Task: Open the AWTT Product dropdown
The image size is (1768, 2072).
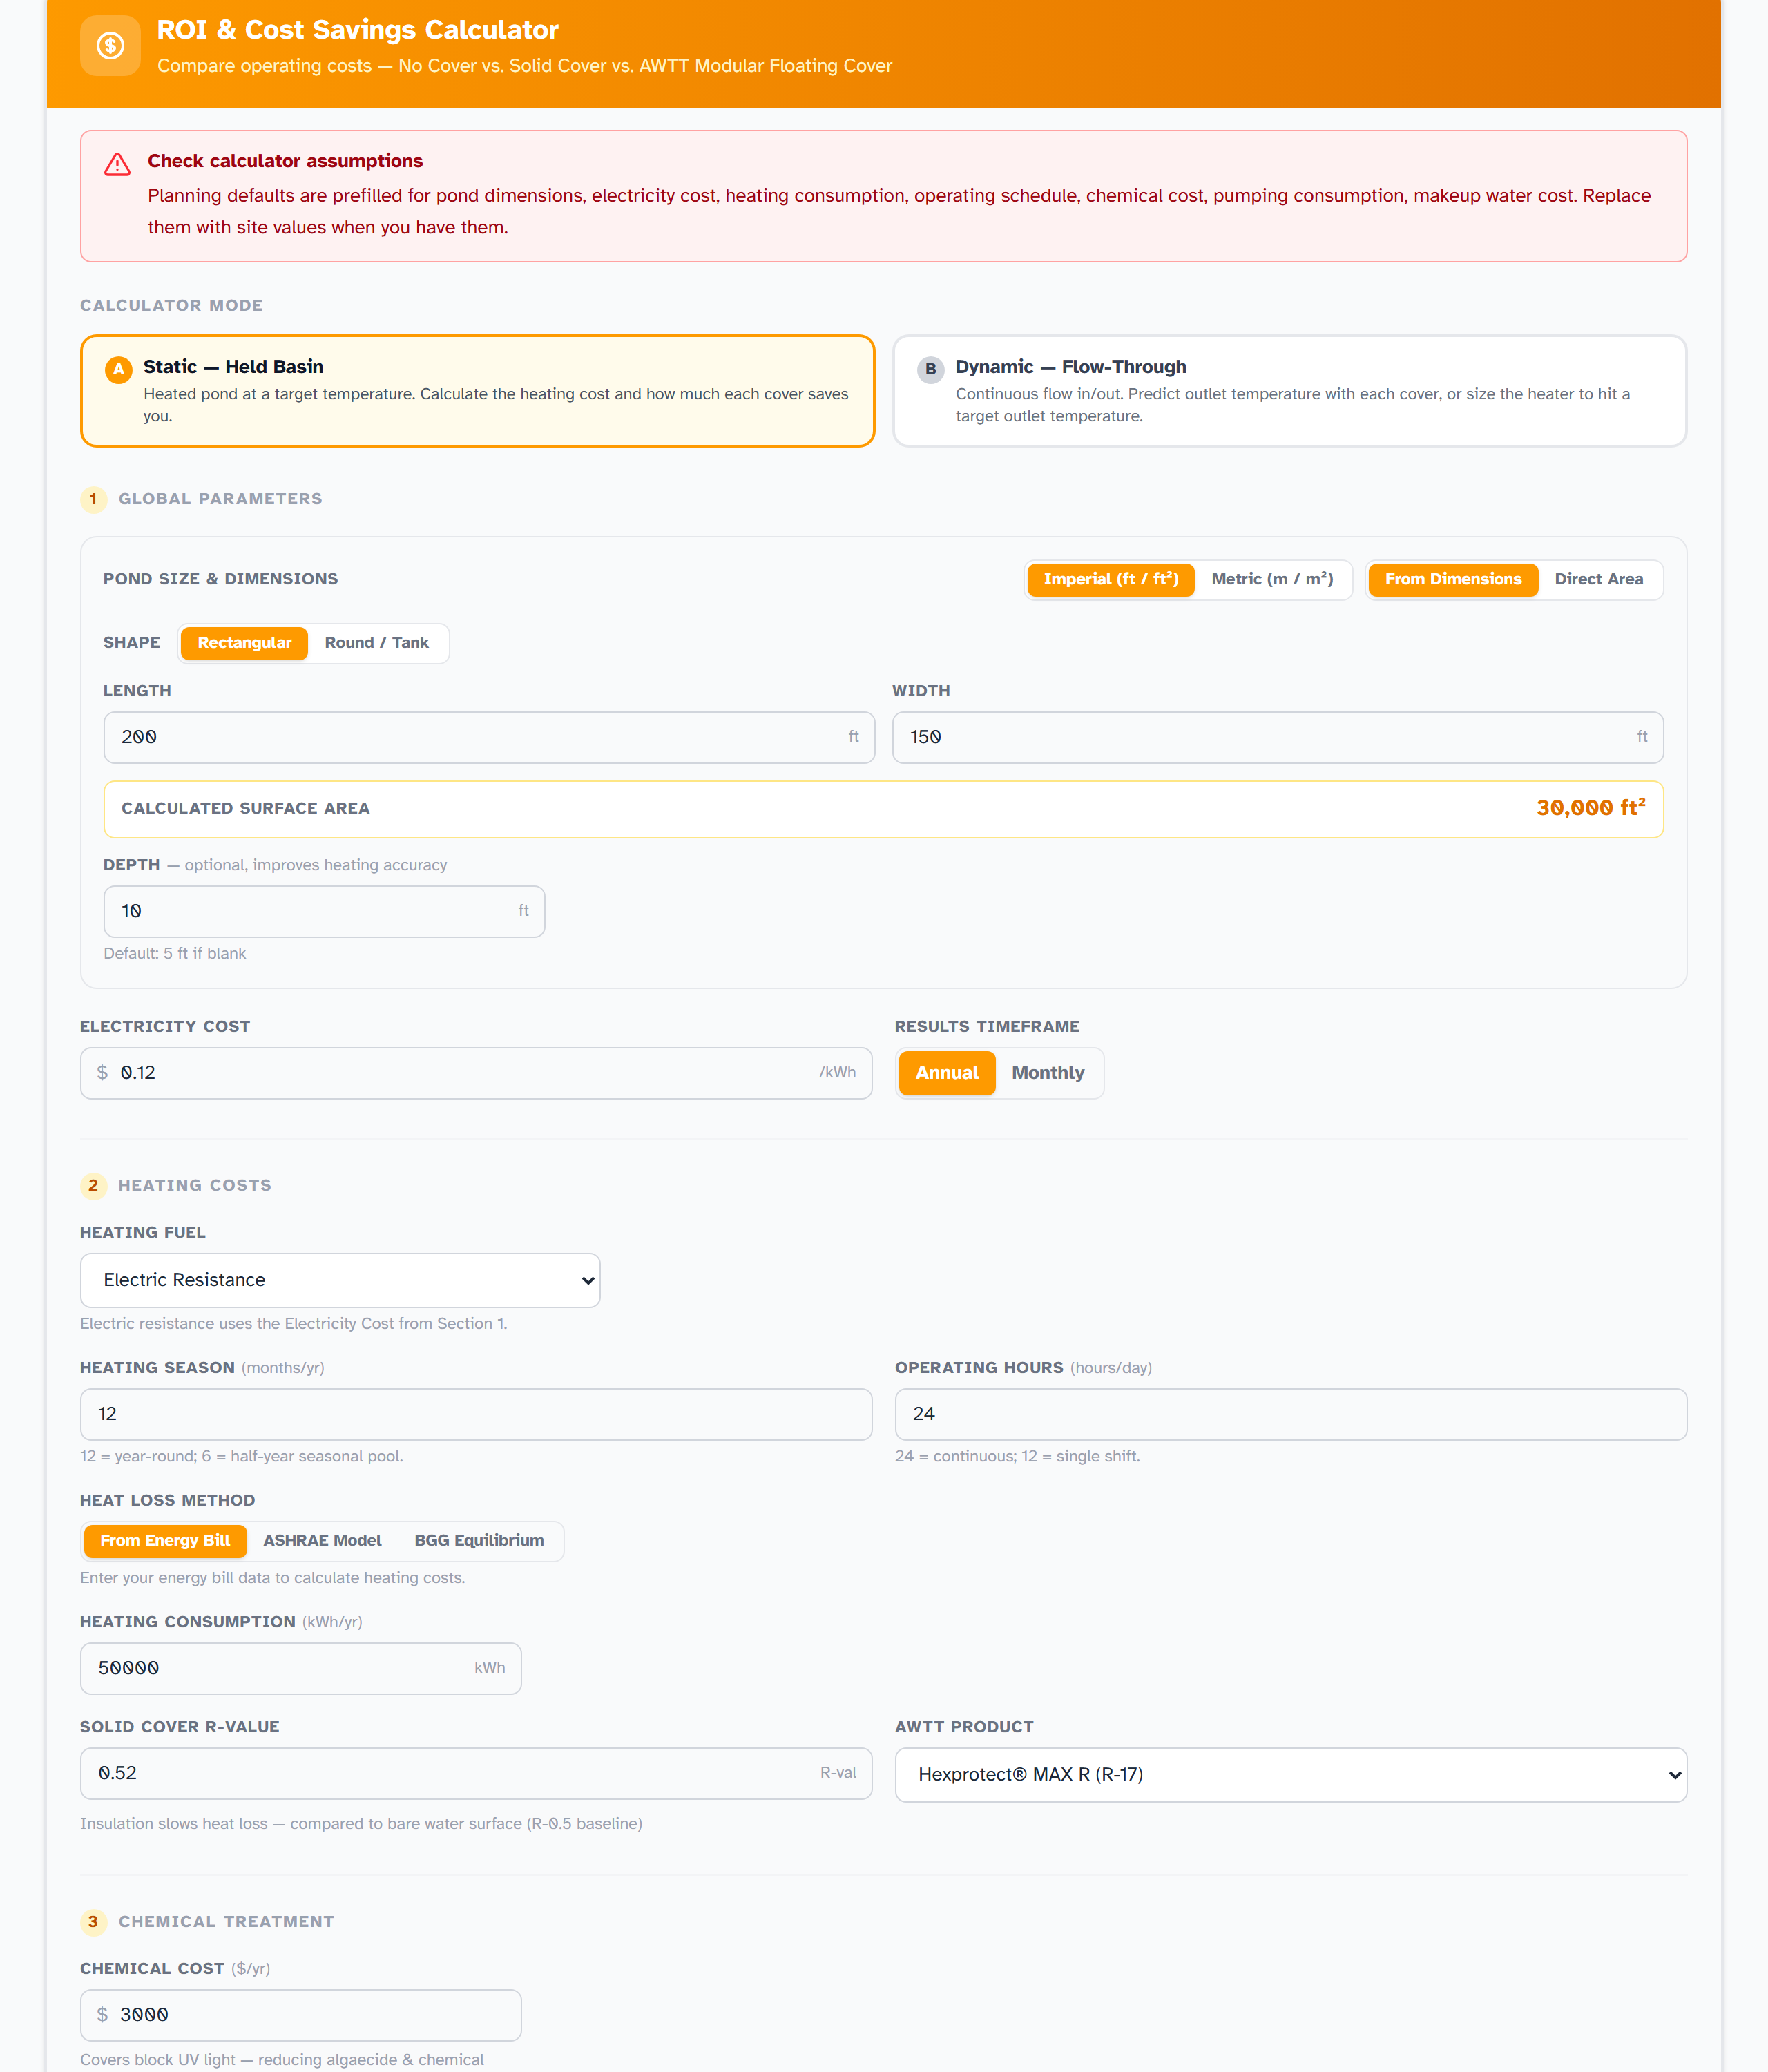Action: 1290,1774
